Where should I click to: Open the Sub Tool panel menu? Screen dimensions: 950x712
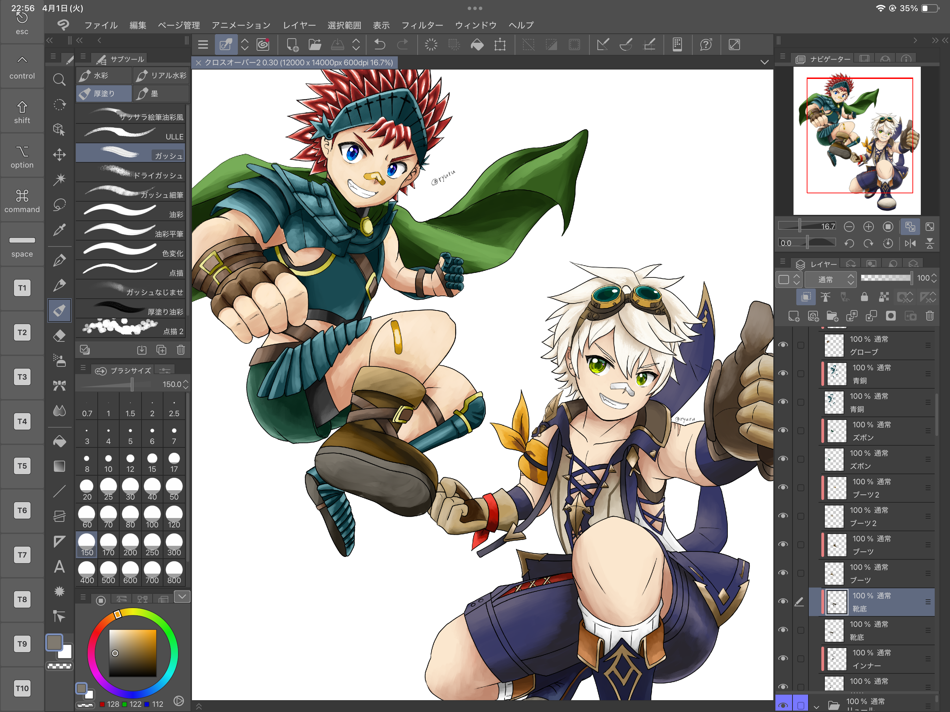click(x=83, y=57)
